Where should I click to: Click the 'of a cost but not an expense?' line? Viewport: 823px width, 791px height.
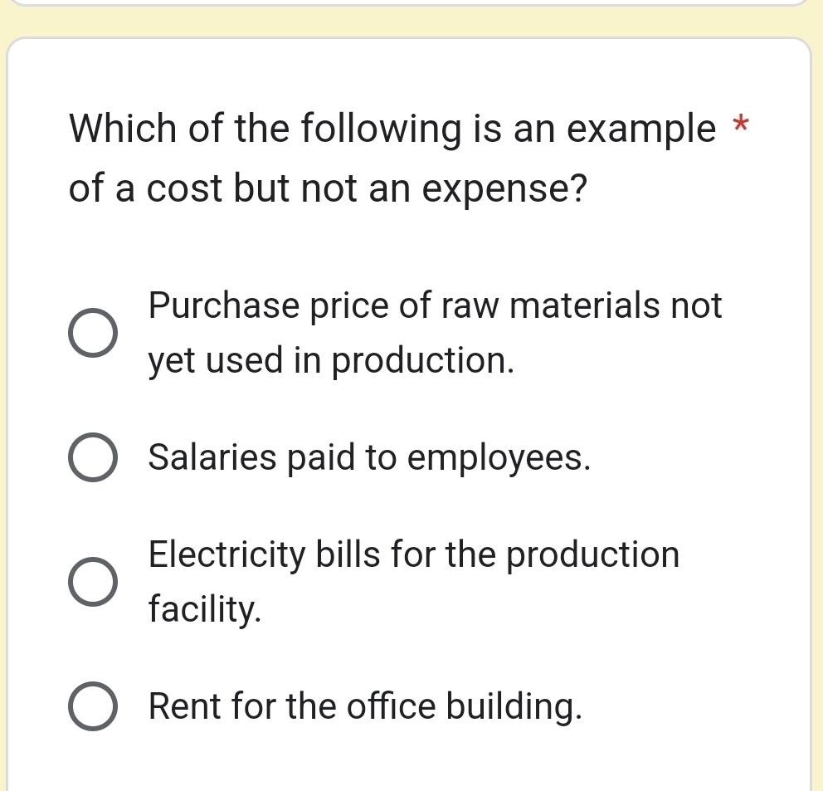(x=329, y=188)
